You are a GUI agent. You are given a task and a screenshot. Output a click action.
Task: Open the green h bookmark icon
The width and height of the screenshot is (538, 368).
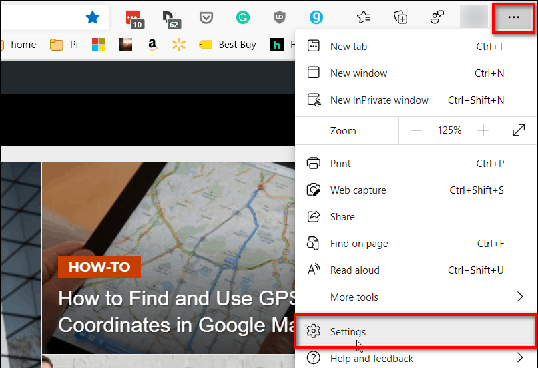[x=277, y=45]
